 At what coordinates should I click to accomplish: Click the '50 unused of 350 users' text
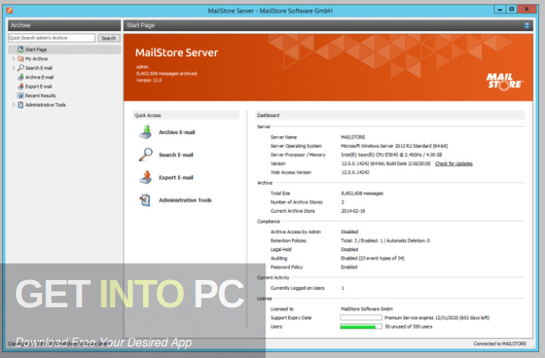tap(409, 326)
